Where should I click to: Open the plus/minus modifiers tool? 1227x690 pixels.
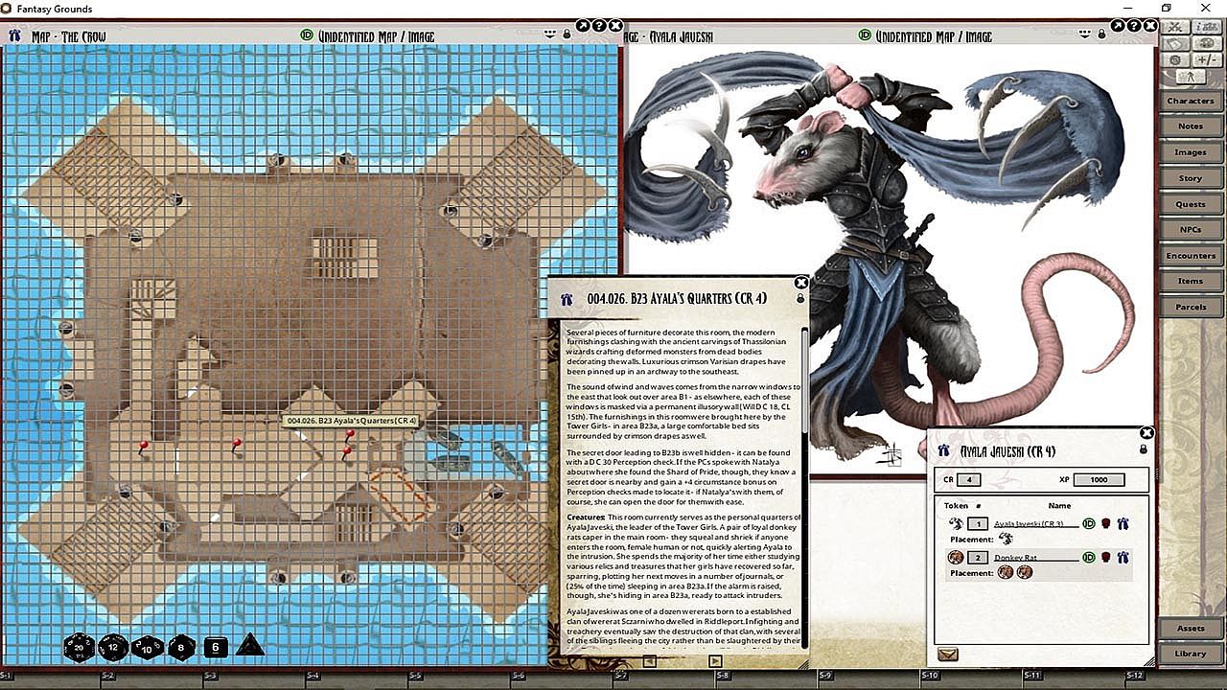1206,60
